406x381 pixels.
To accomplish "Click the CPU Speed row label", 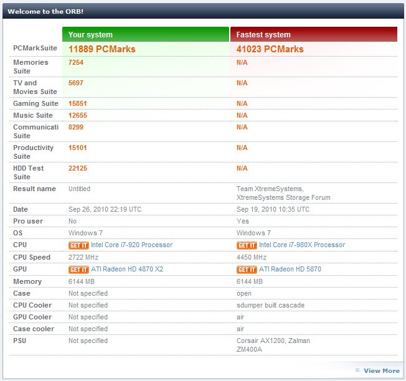I will click(x=32, y=257).
